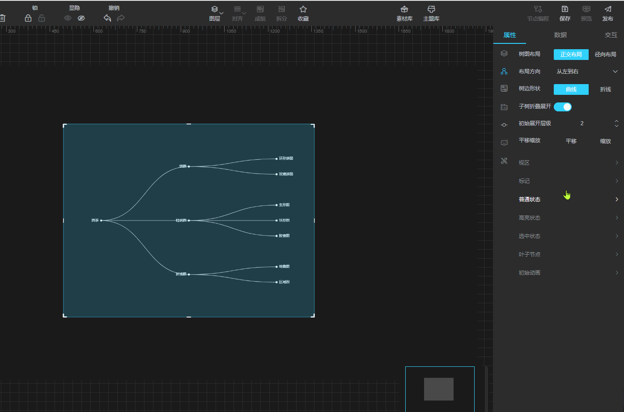The image size is (624, 412).
Task: Click the 布局方向 node icon
Action: 504,72
